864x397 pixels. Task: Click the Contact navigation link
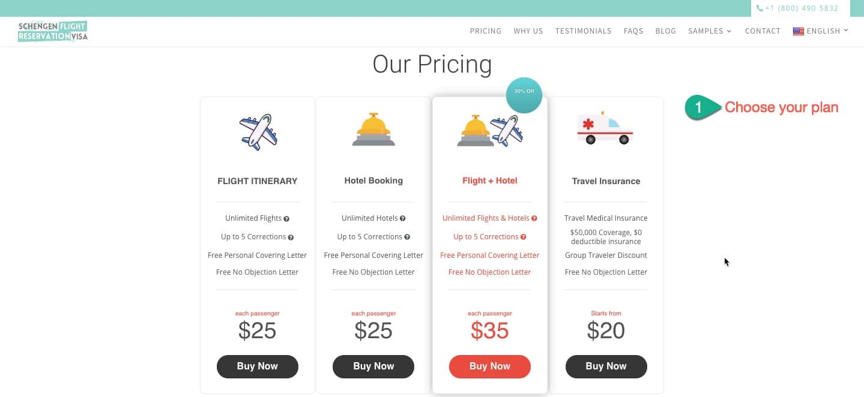[x=763, y=31]
